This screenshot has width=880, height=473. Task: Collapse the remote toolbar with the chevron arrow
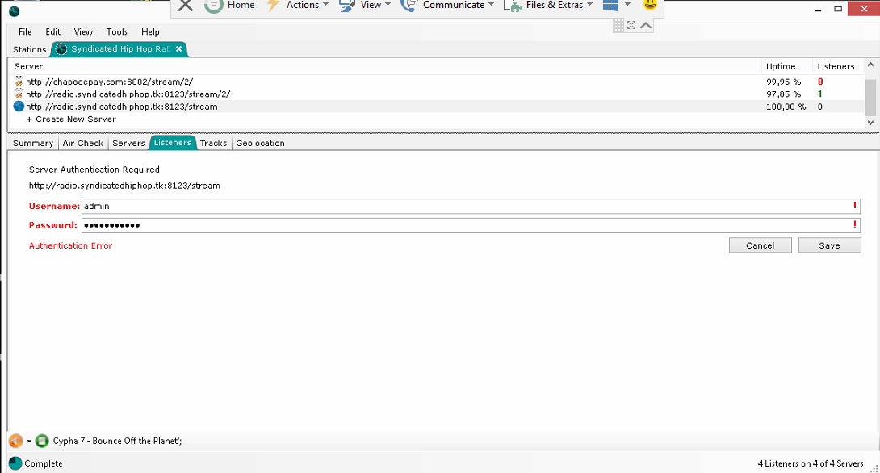coord(646,25)
